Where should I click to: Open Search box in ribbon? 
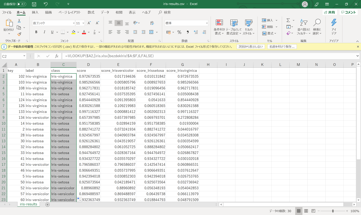[x=165, y=12]
